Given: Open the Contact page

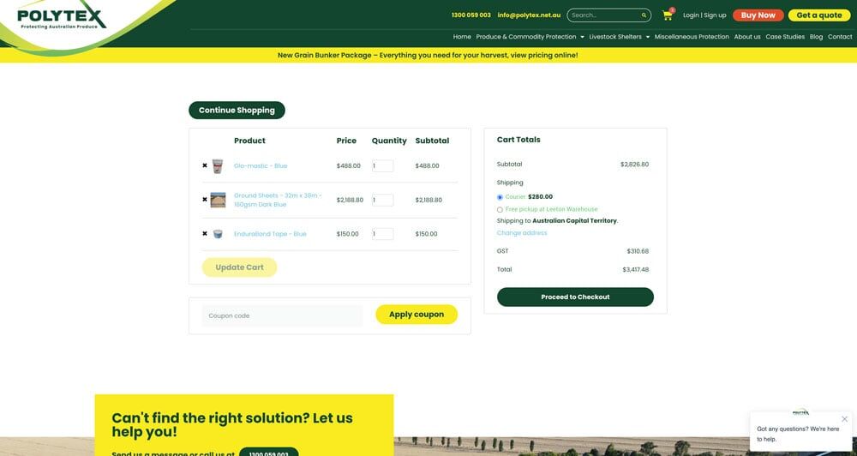Looking at the screenshot, I should pos(840,37).
